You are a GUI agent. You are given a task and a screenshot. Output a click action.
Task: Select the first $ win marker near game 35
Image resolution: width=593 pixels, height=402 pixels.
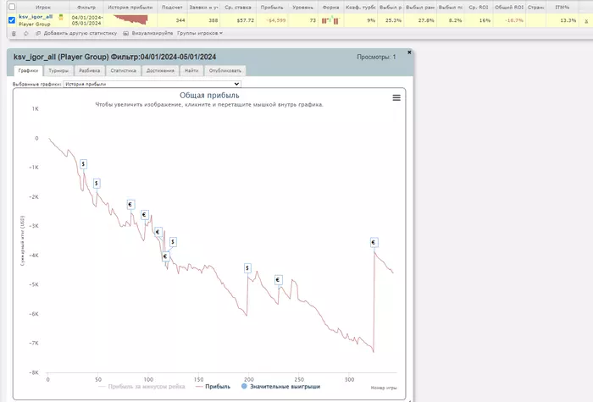coord(83,164)
